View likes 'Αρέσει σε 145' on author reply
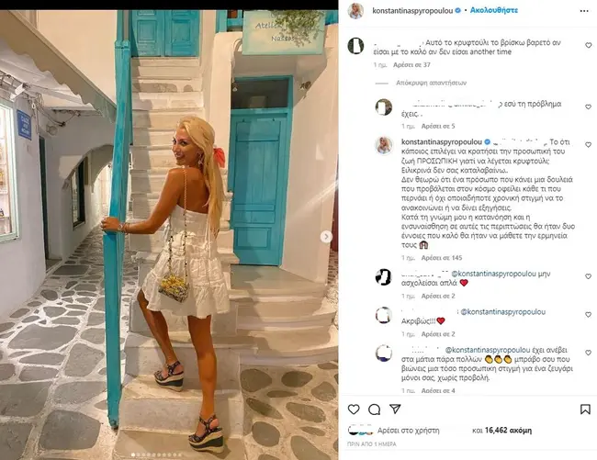 click(442, 258)
